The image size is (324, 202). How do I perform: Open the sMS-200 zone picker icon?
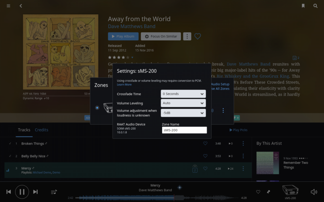pyautogui.click(x=290, y=190)
